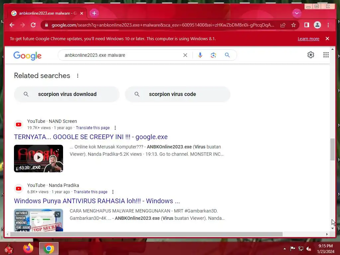Open the Antivirus Rahasia video thumbnail
This screenshot has width=340, height=255.
coord(39,220)
